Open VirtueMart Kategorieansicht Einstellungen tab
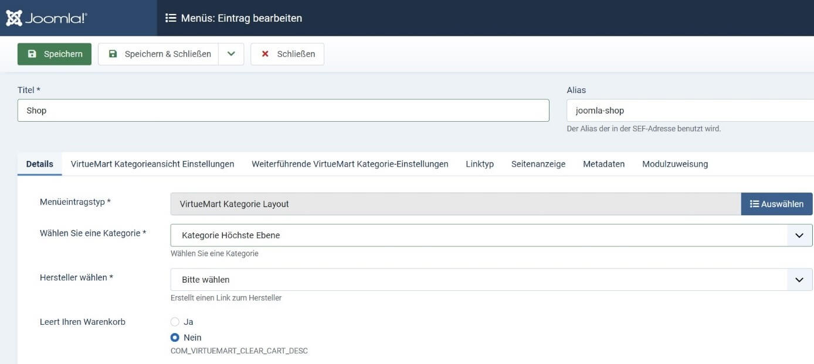 tap(152, 164)
